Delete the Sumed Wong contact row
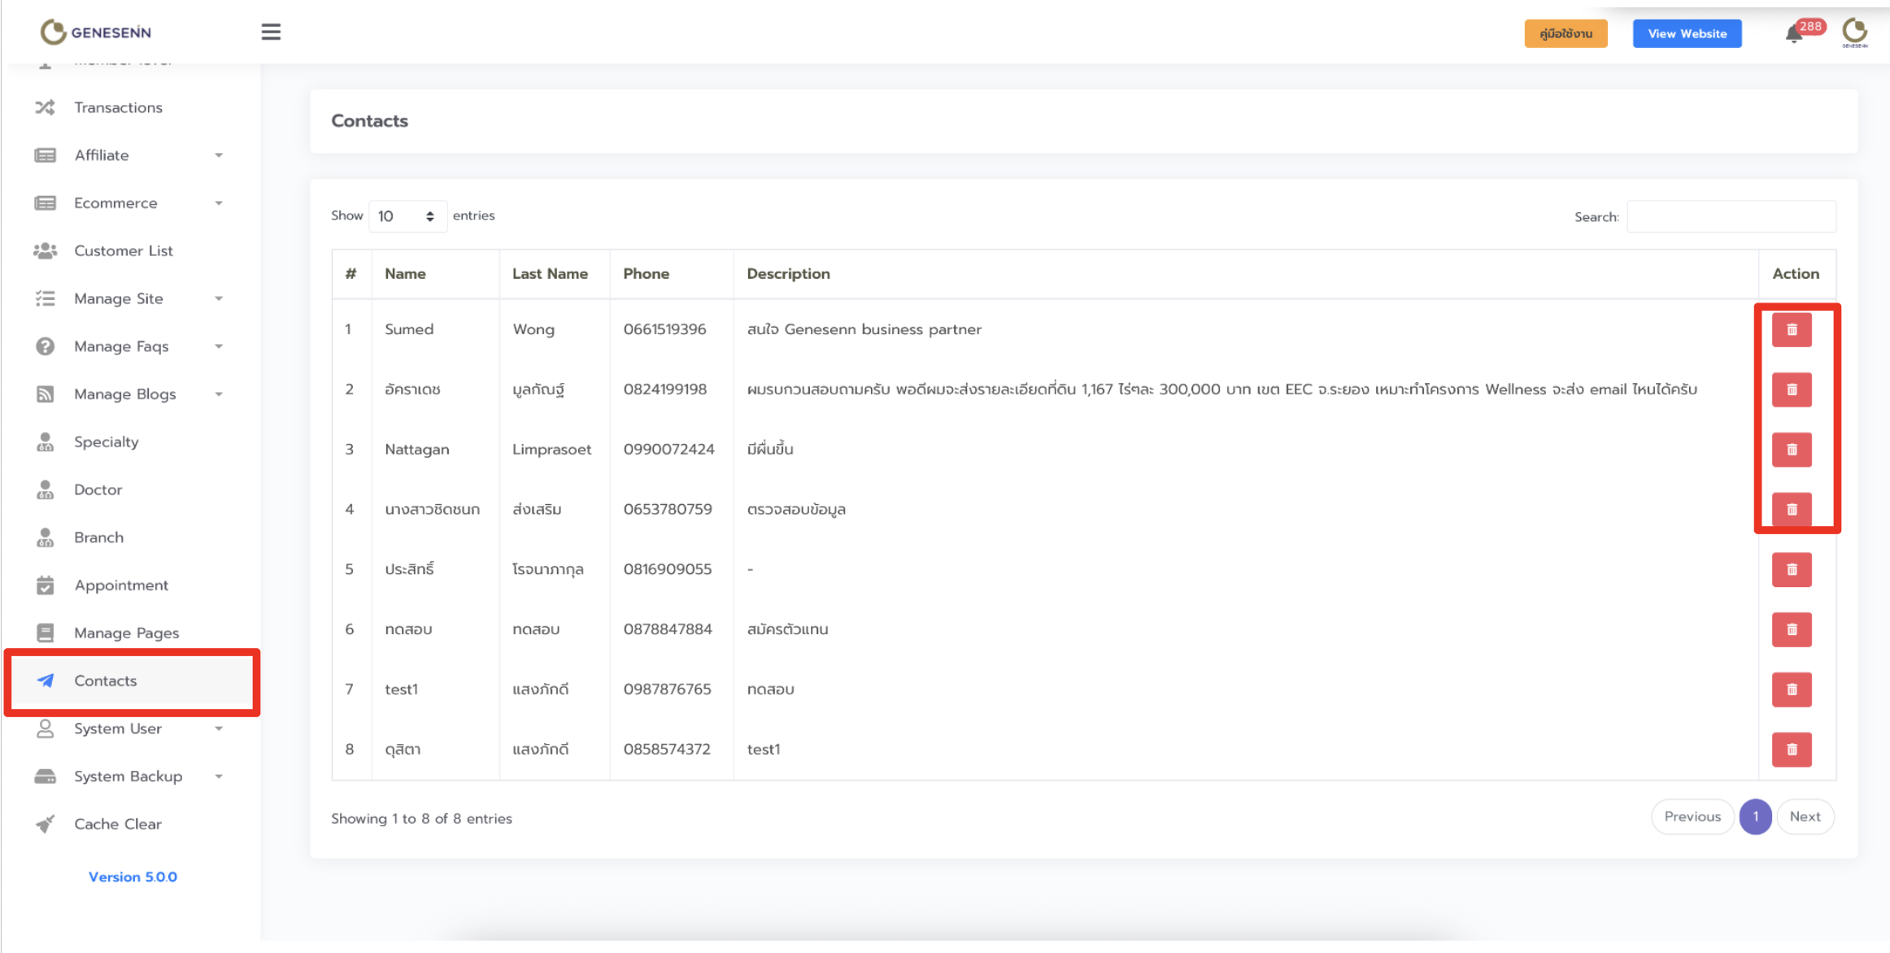Screen dimensions: 1890x953 coord(1792,329)
